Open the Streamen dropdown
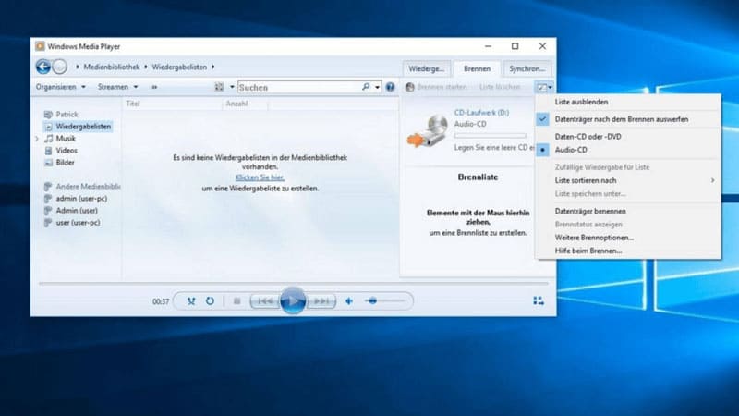The height and width of the screenshot is (416, 739). pos(118,87)
